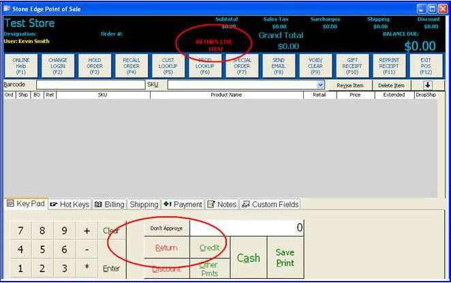Click the Price column header
This screenshot has height=283, width=451.
coord(355,95)
